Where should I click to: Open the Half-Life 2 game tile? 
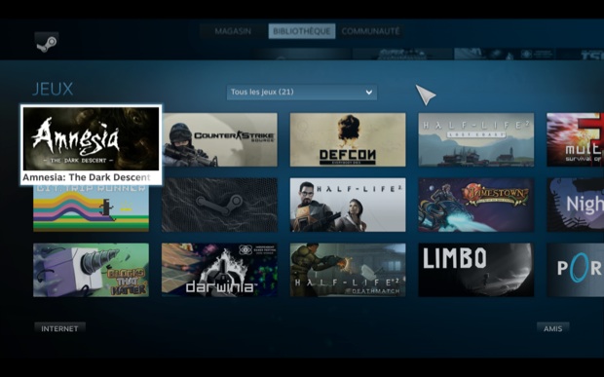pos(348,205)
